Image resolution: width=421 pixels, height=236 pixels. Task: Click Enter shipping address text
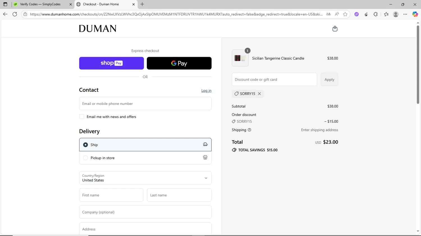click(x=320, y=130)
